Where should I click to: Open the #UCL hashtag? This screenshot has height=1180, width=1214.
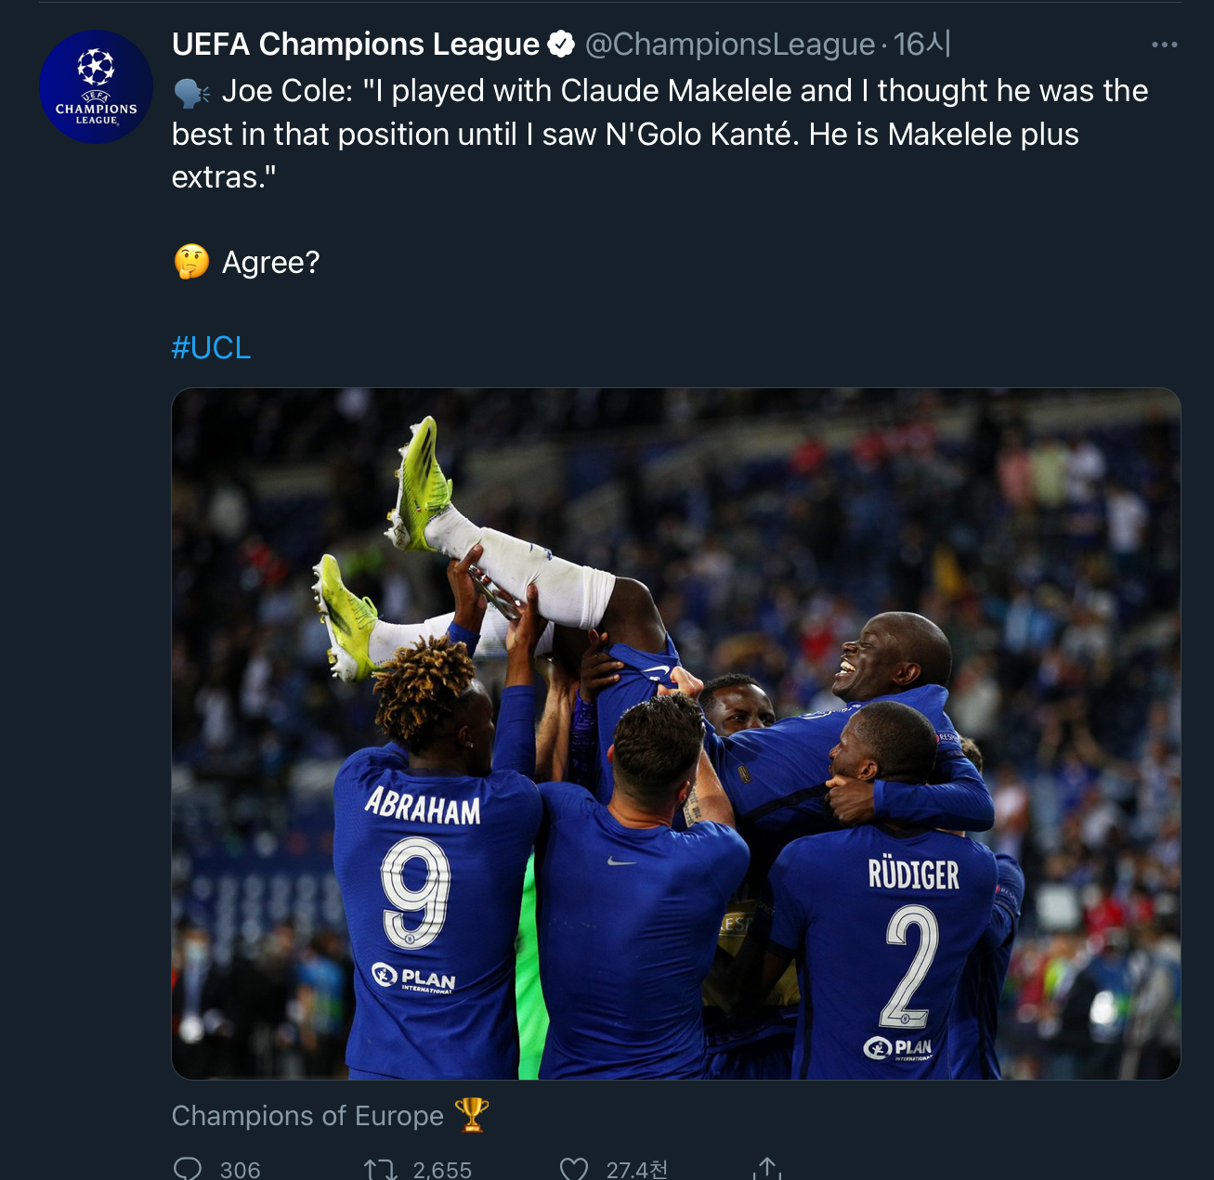(x=211, y=347)
